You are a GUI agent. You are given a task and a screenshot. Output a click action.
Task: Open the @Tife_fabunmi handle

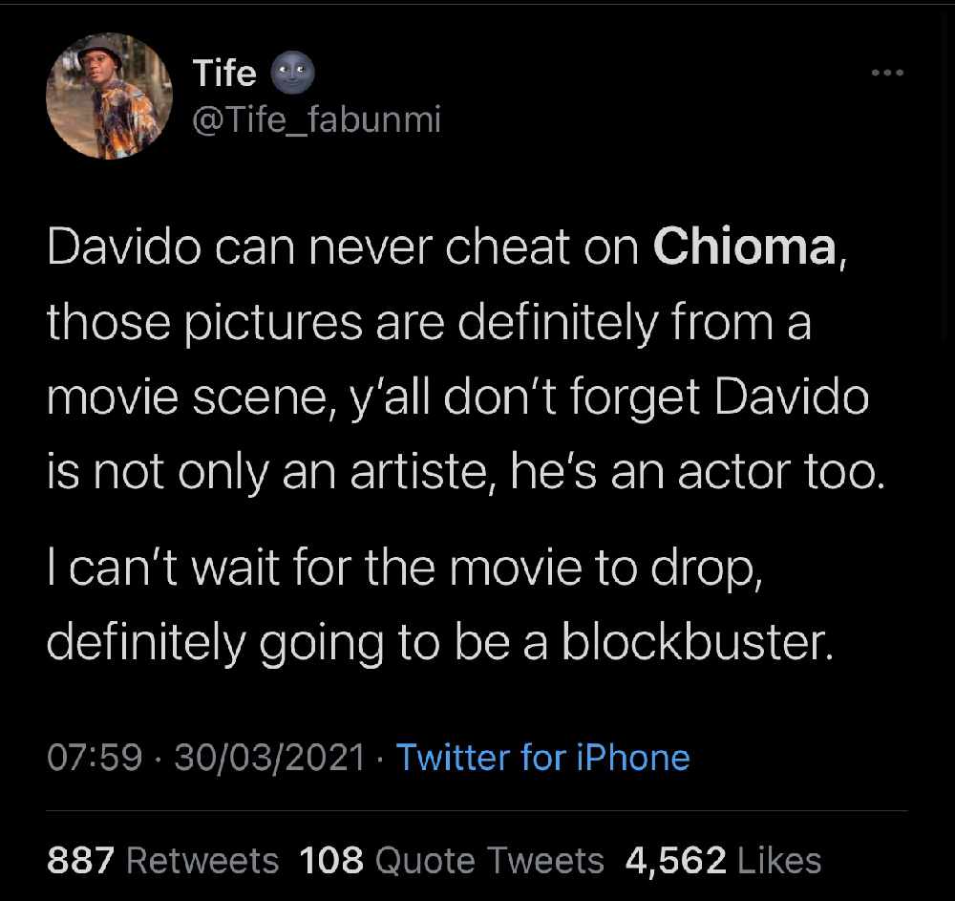316,119
